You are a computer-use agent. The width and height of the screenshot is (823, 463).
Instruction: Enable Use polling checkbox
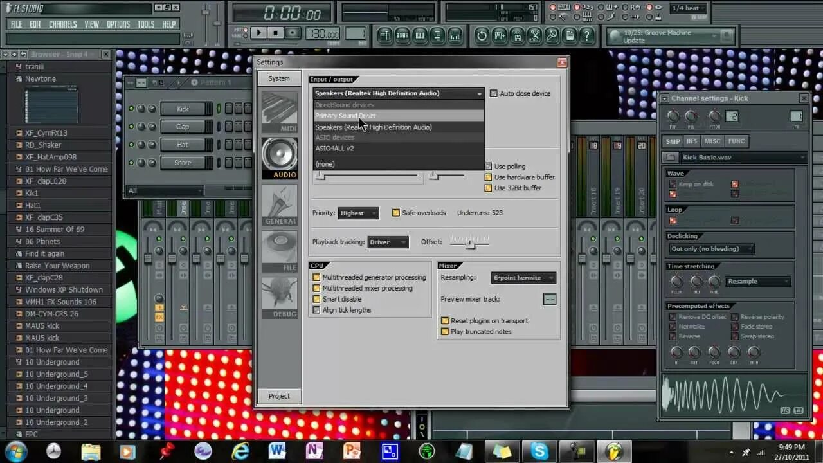pos(489,167)
